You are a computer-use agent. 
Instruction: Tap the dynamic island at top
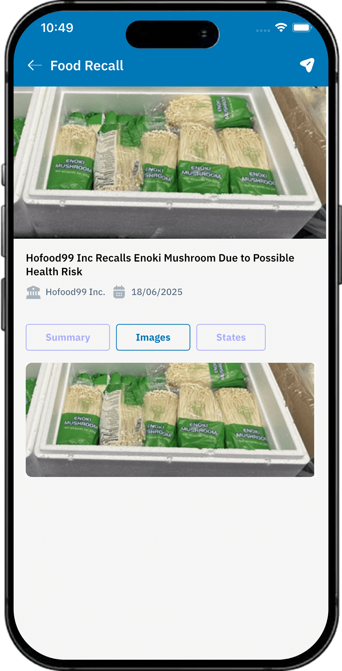172,34
